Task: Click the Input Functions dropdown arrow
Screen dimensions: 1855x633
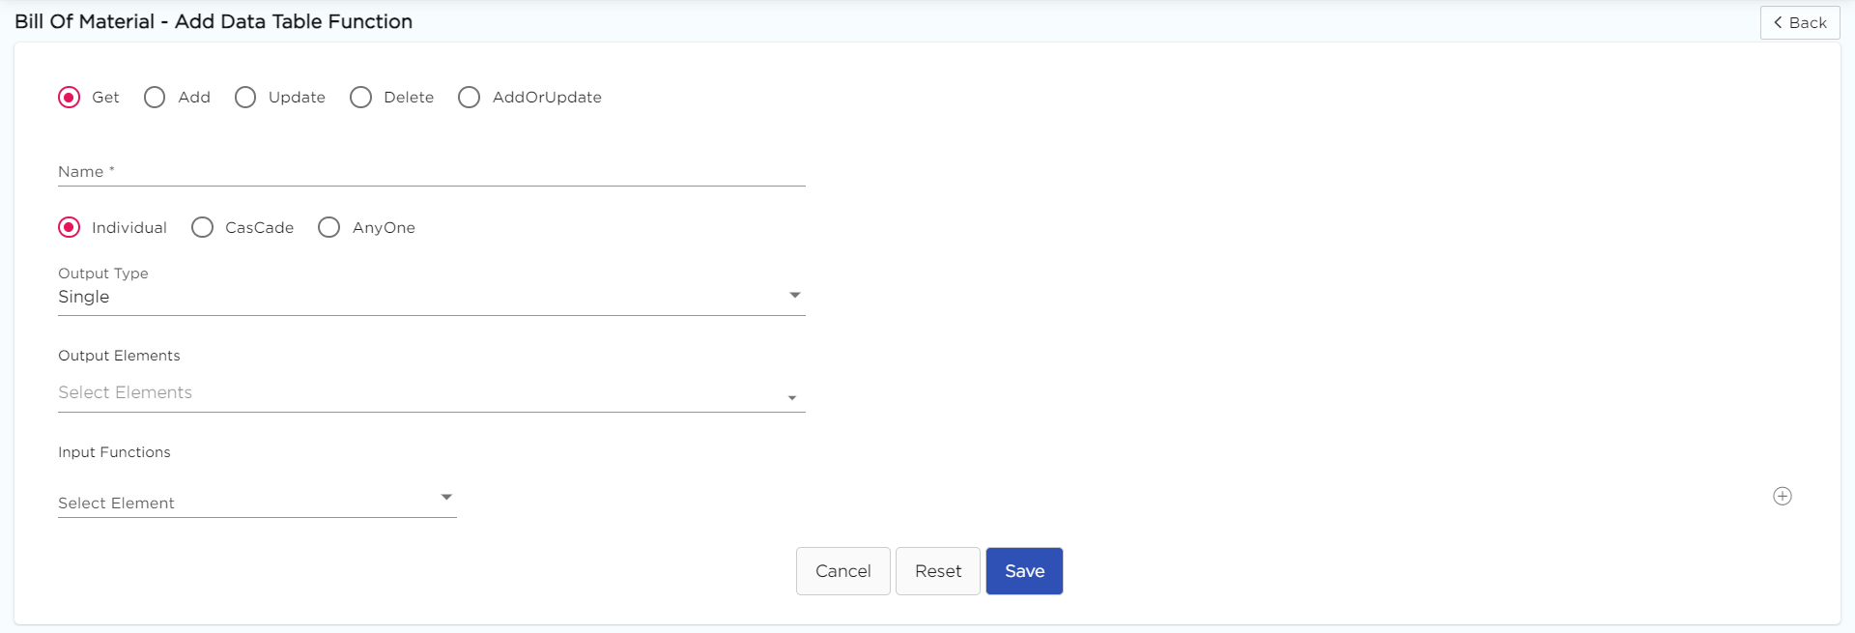Action: (x=446, y=498)
